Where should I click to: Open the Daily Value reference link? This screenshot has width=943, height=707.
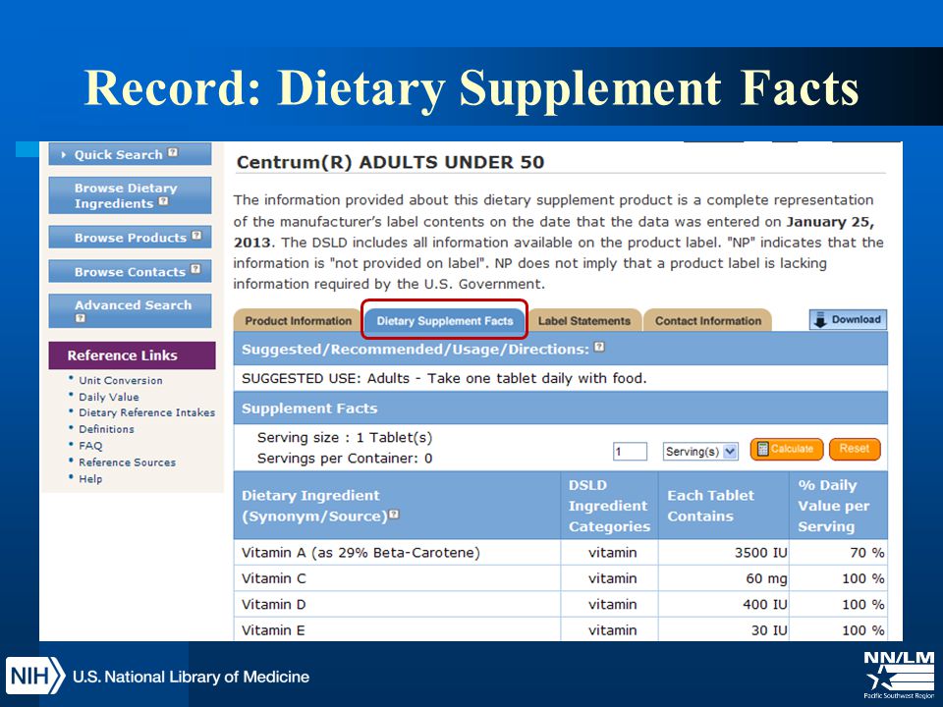(109, 397)
